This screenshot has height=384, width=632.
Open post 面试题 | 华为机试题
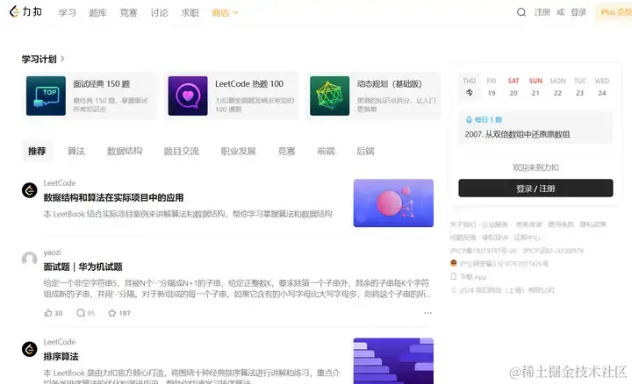click(83, 267)
